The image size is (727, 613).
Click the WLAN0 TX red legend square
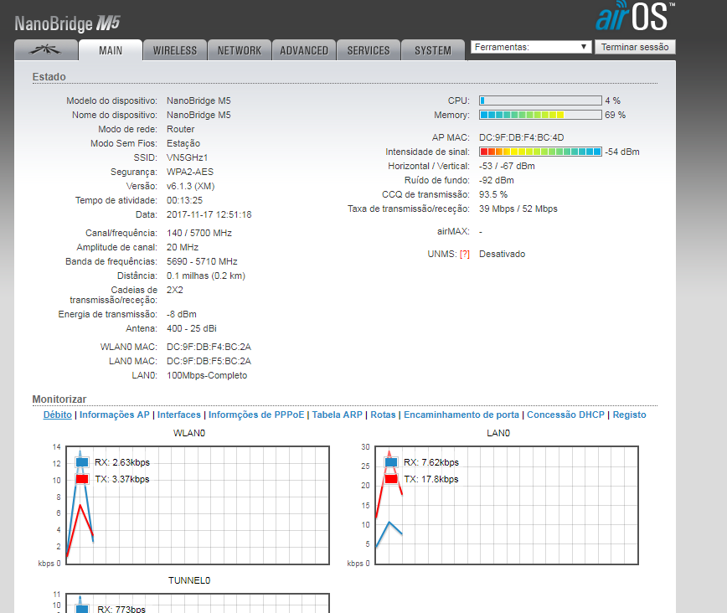(x=82, y=479)
